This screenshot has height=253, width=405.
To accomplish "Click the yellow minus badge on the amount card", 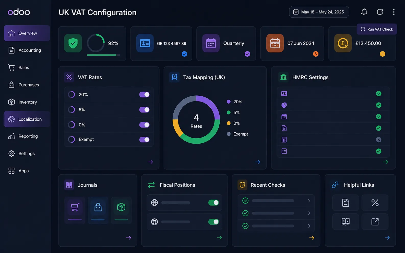I will coord(383,54).
